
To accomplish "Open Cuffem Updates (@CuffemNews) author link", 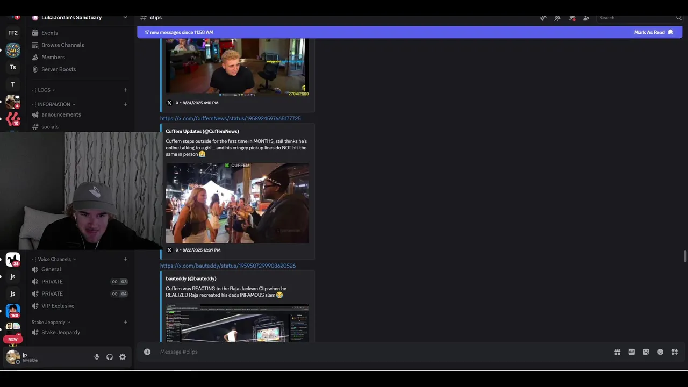I will [x=202, y=131].
